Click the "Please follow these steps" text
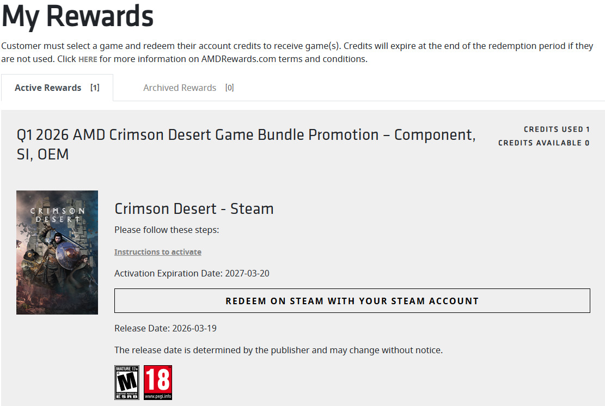605x406 pixels. (167, 230)
